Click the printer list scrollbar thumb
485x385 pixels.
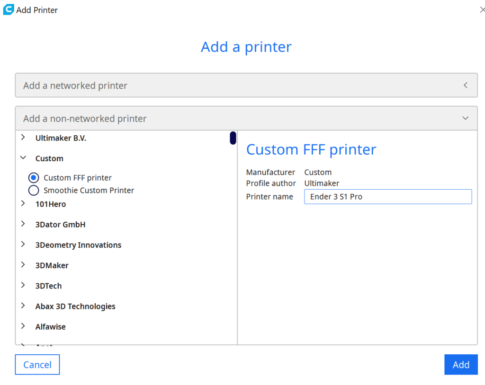tap(233, 138)
